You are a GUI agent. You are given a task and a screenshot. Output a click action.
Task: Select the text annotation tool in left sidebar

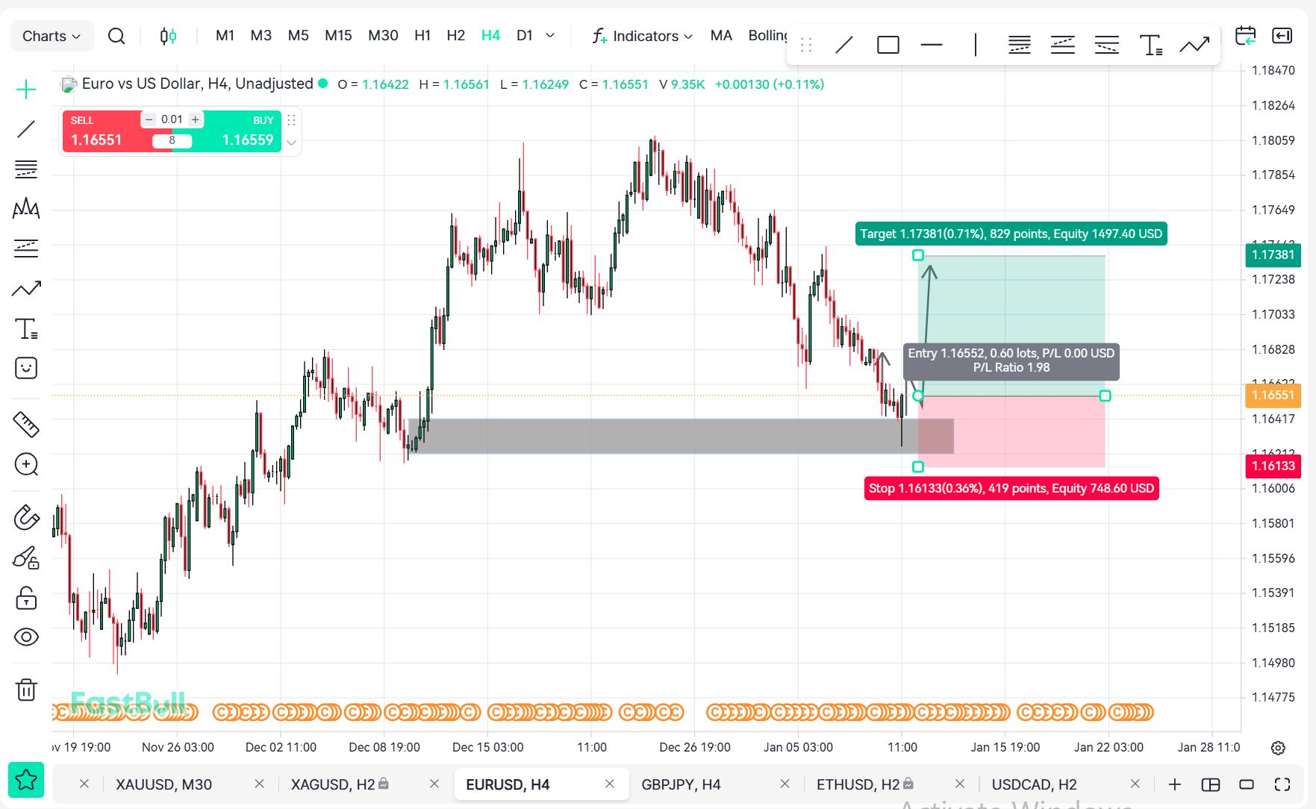point(26,328)
